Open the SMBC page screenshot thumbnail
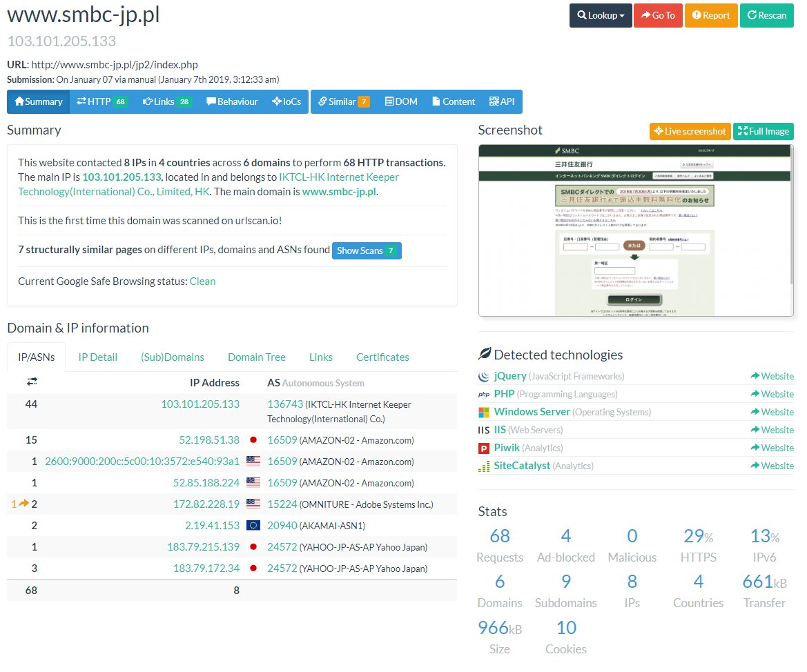 click(x=636, y=230)
